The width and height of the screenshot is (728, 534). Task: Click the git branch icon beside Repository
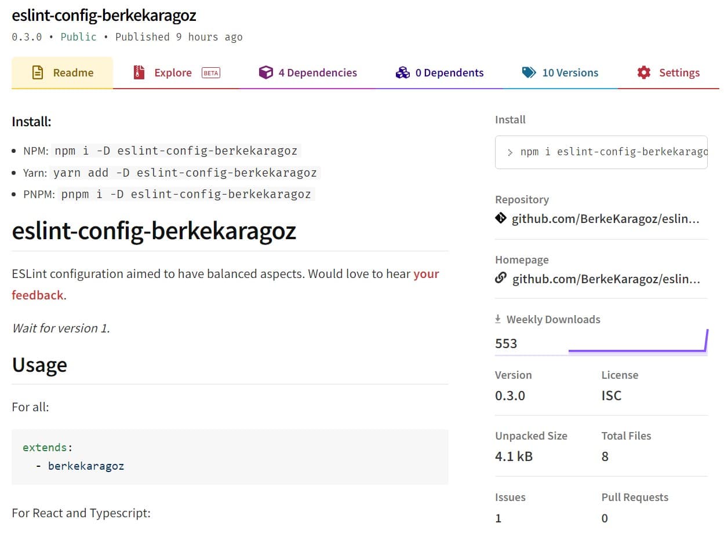(500, 218)
